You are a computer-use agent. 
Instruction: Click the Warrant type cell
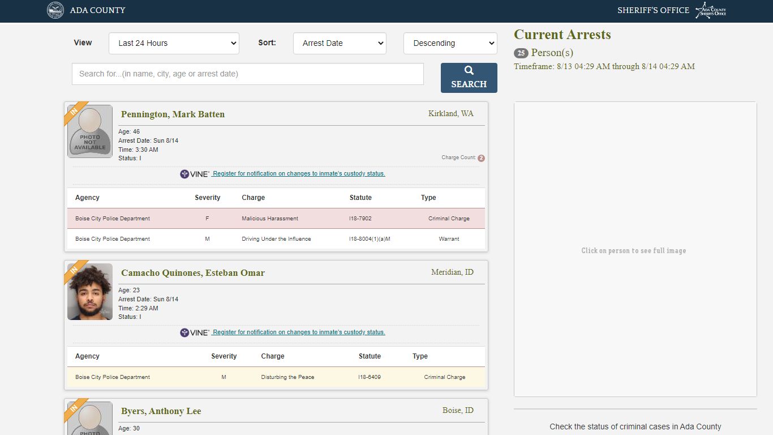click(x=449, y=239)
